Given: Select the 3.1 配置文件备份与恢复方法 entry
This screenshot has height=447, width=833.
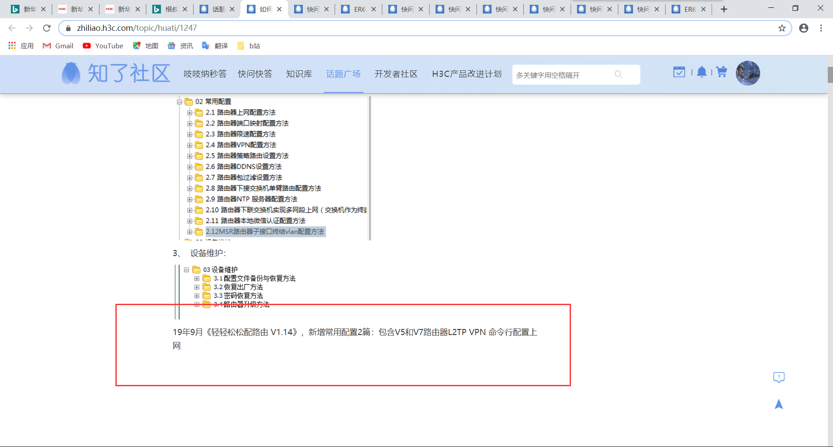Looking at the screenshot, I should point(255,279).
